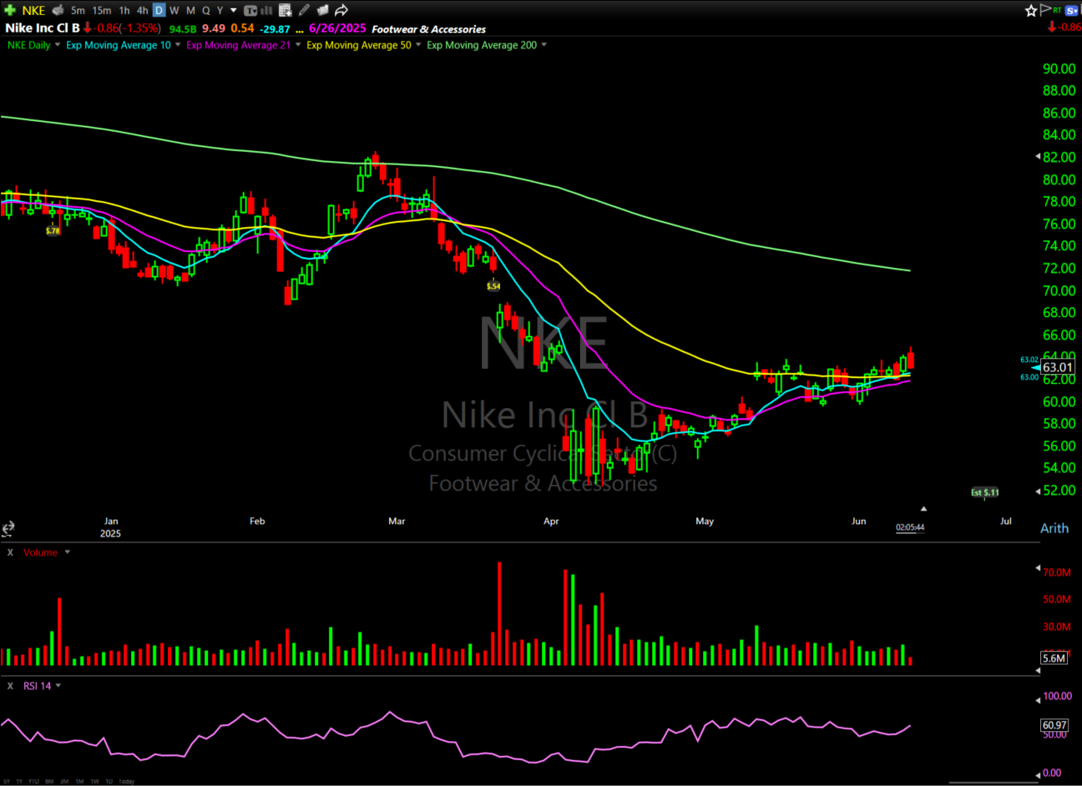Click the flag icon at top right
Viewport: 1082px width, 786px height.
tap(1045, 10)
